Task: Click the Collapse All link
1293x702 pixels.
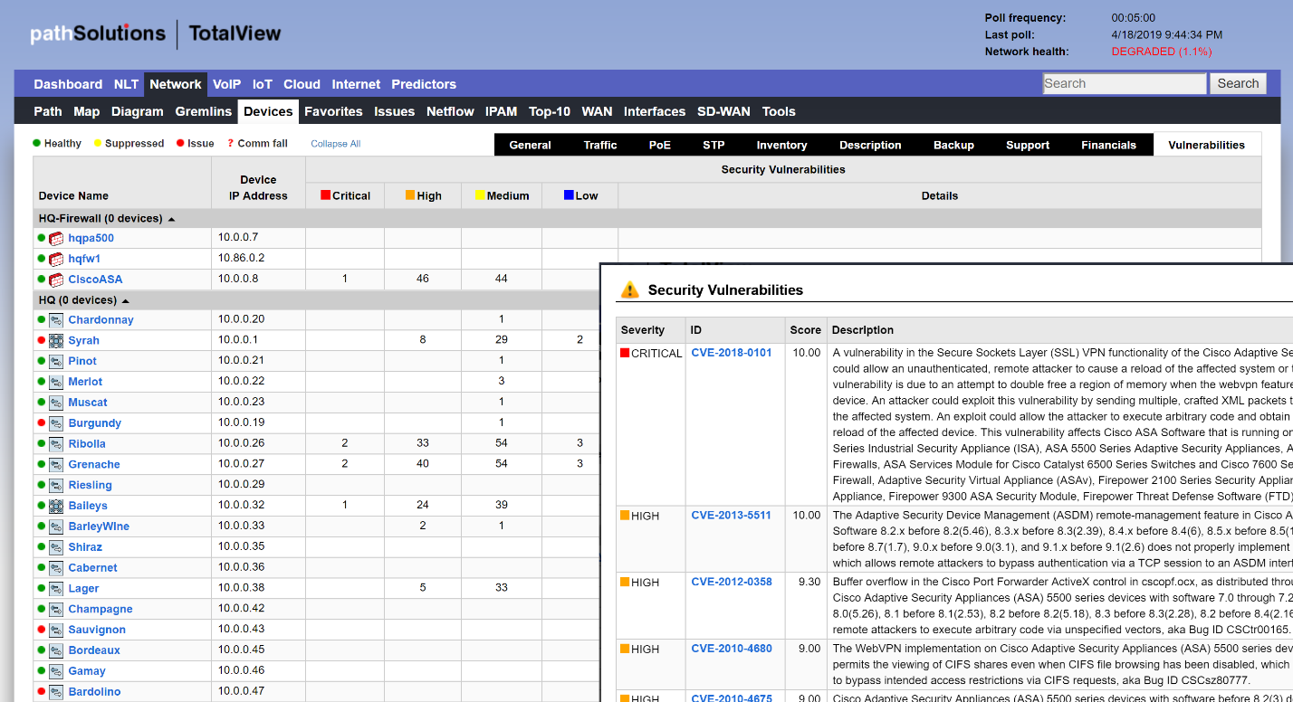Action: coord(335,144)
